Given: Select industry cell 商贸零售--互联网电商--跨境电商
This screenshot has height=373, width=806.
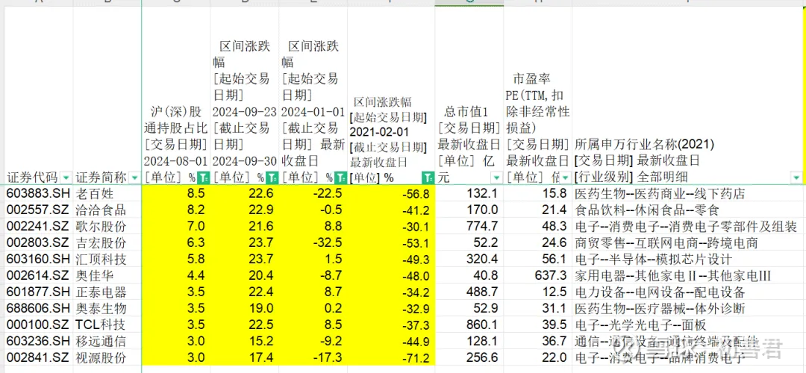Looking at the screenshot, I should [666, 243].
